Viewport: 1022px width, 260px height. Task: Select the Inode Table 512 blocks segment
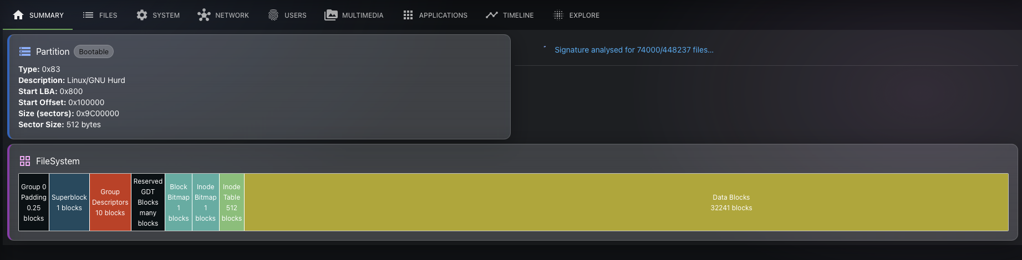[x=232, y=202]
